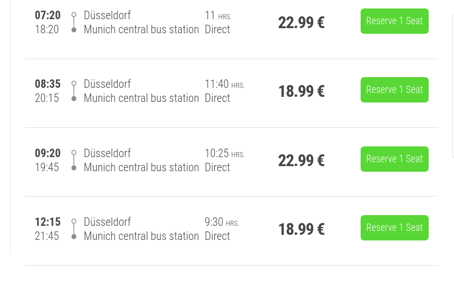This screenshot has width=454, height=281.
Task: Click the route stop icon for the 09:20 trip
Action: pyautogui.click(x=74, y=160)
